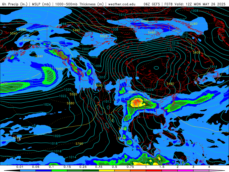Click the 'MSLP (mb)' header label
The width and height of the screenshot is (229, 172).
41,4
